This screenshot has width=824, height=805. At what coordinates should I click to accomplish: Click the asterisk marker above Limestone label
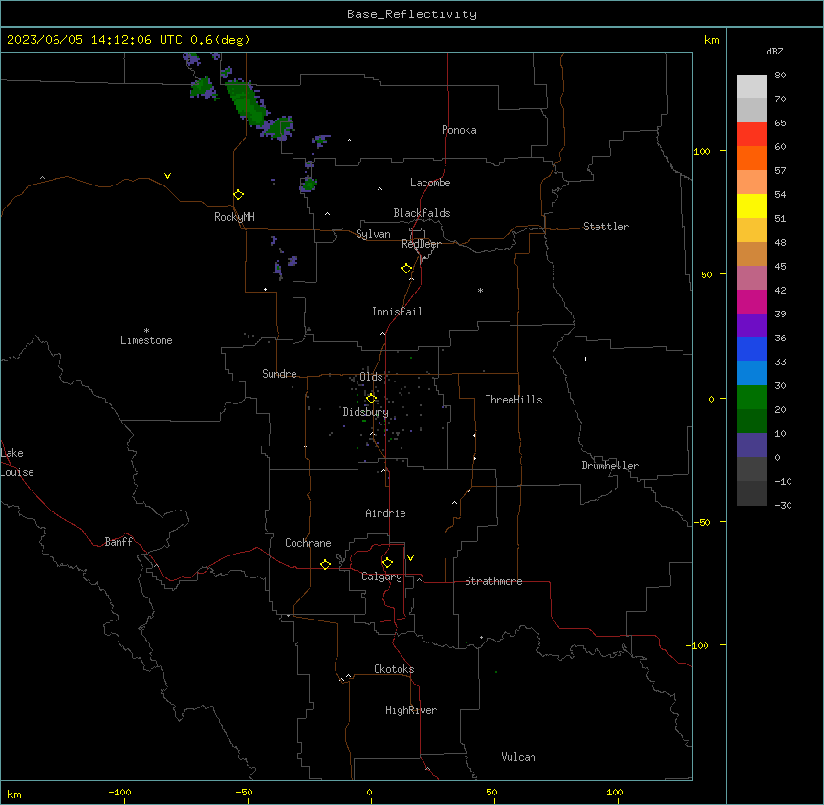[146, 331]
